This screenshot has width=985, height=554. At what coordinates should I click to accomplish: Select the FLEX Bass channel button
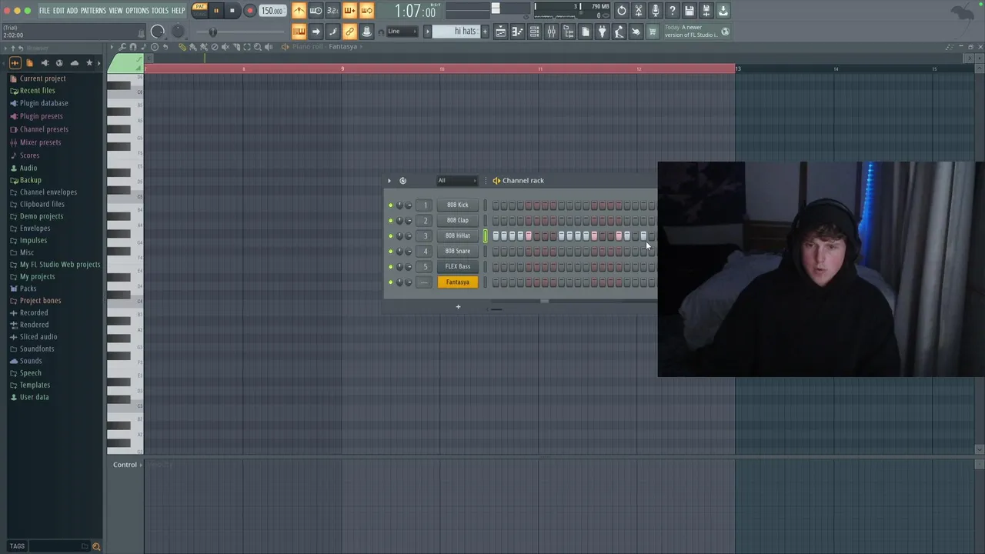[x=457, y=266]
